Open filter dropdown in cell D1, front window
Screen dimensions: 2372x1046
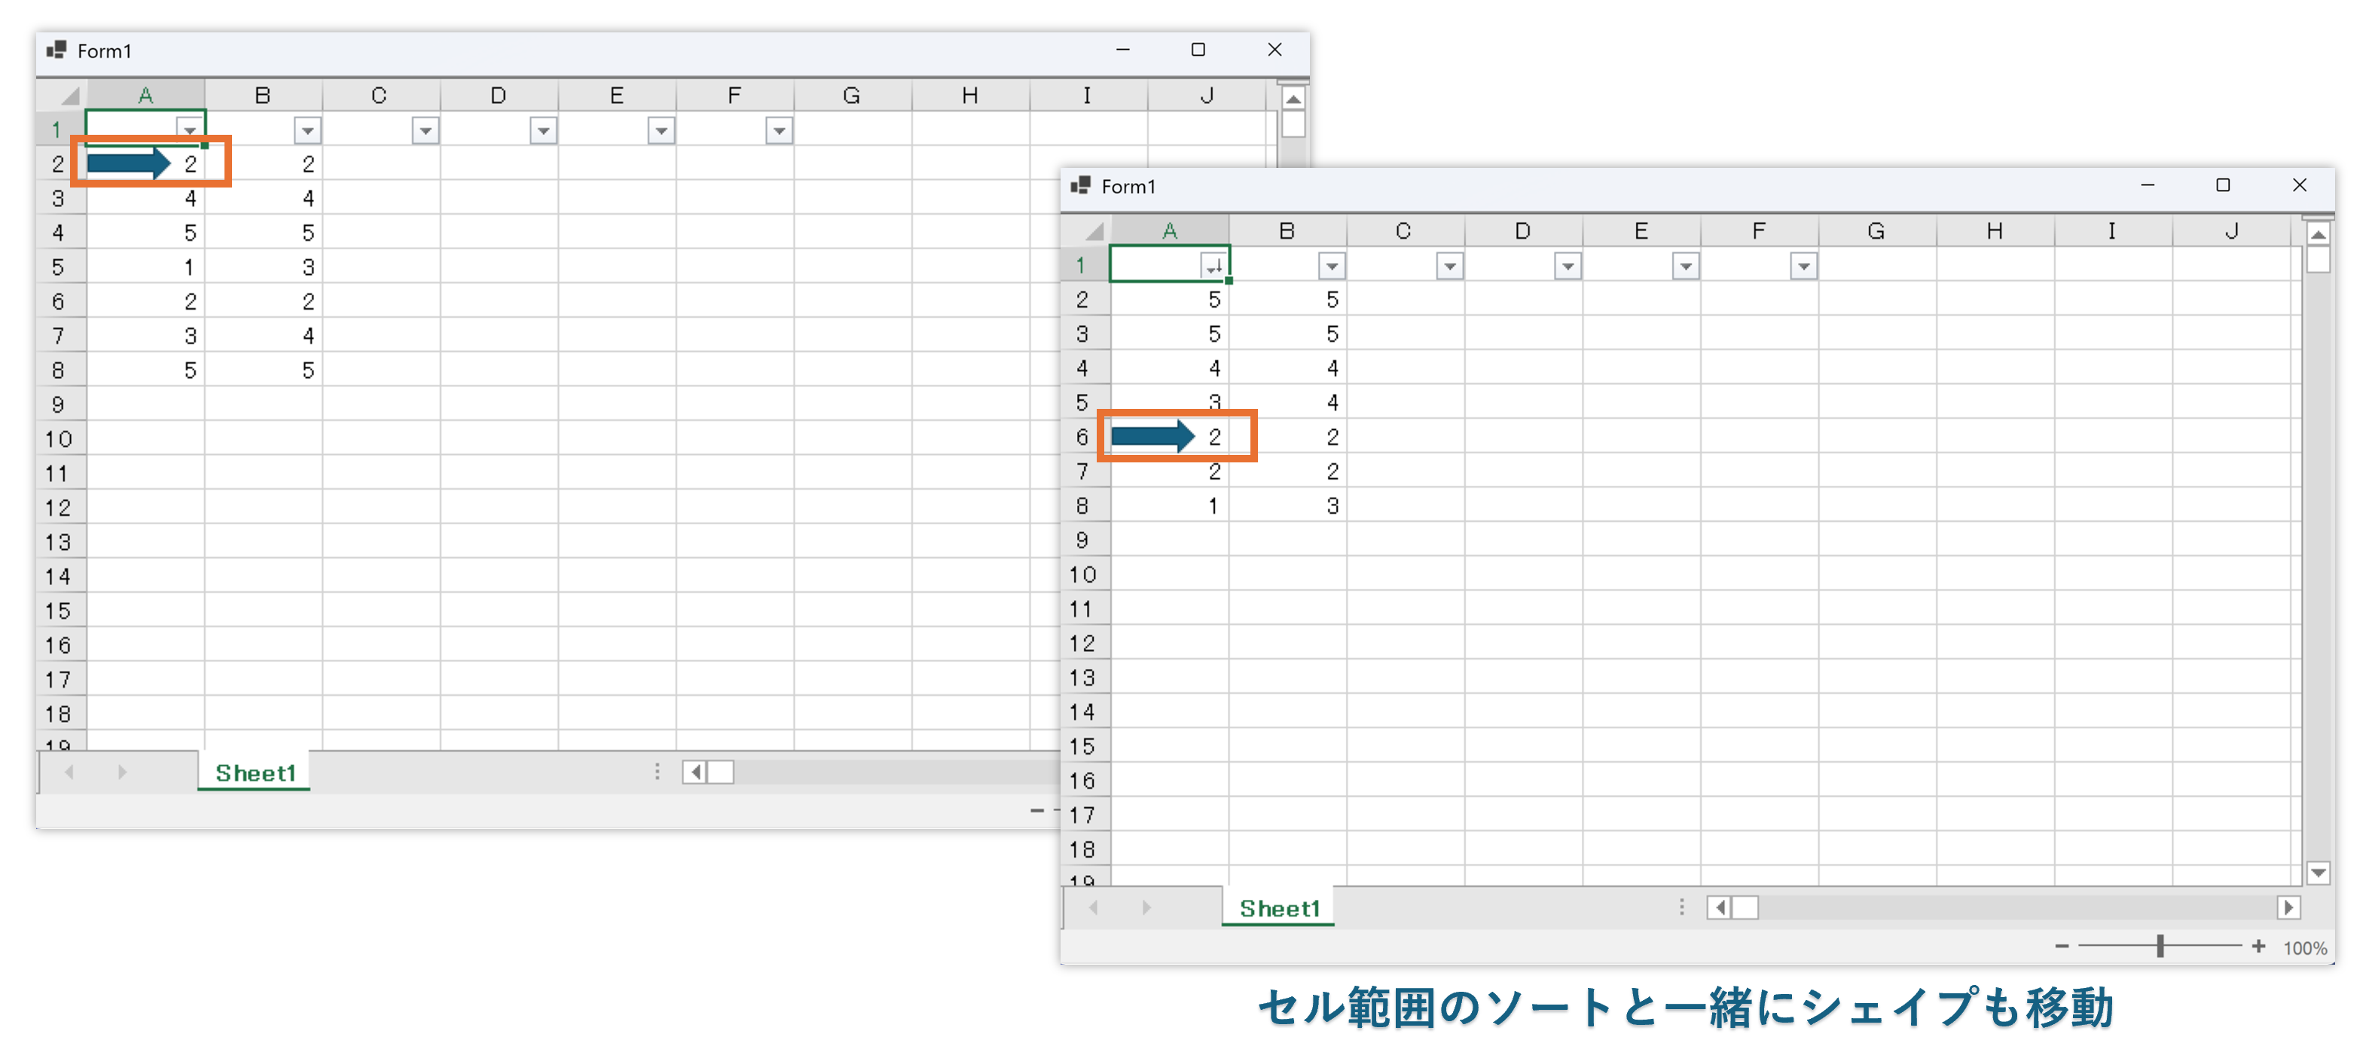tap(1568, 266)
